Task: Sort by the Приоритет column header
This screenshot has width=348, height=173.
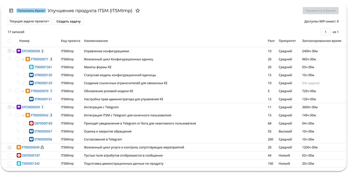Action: (287, 41)
